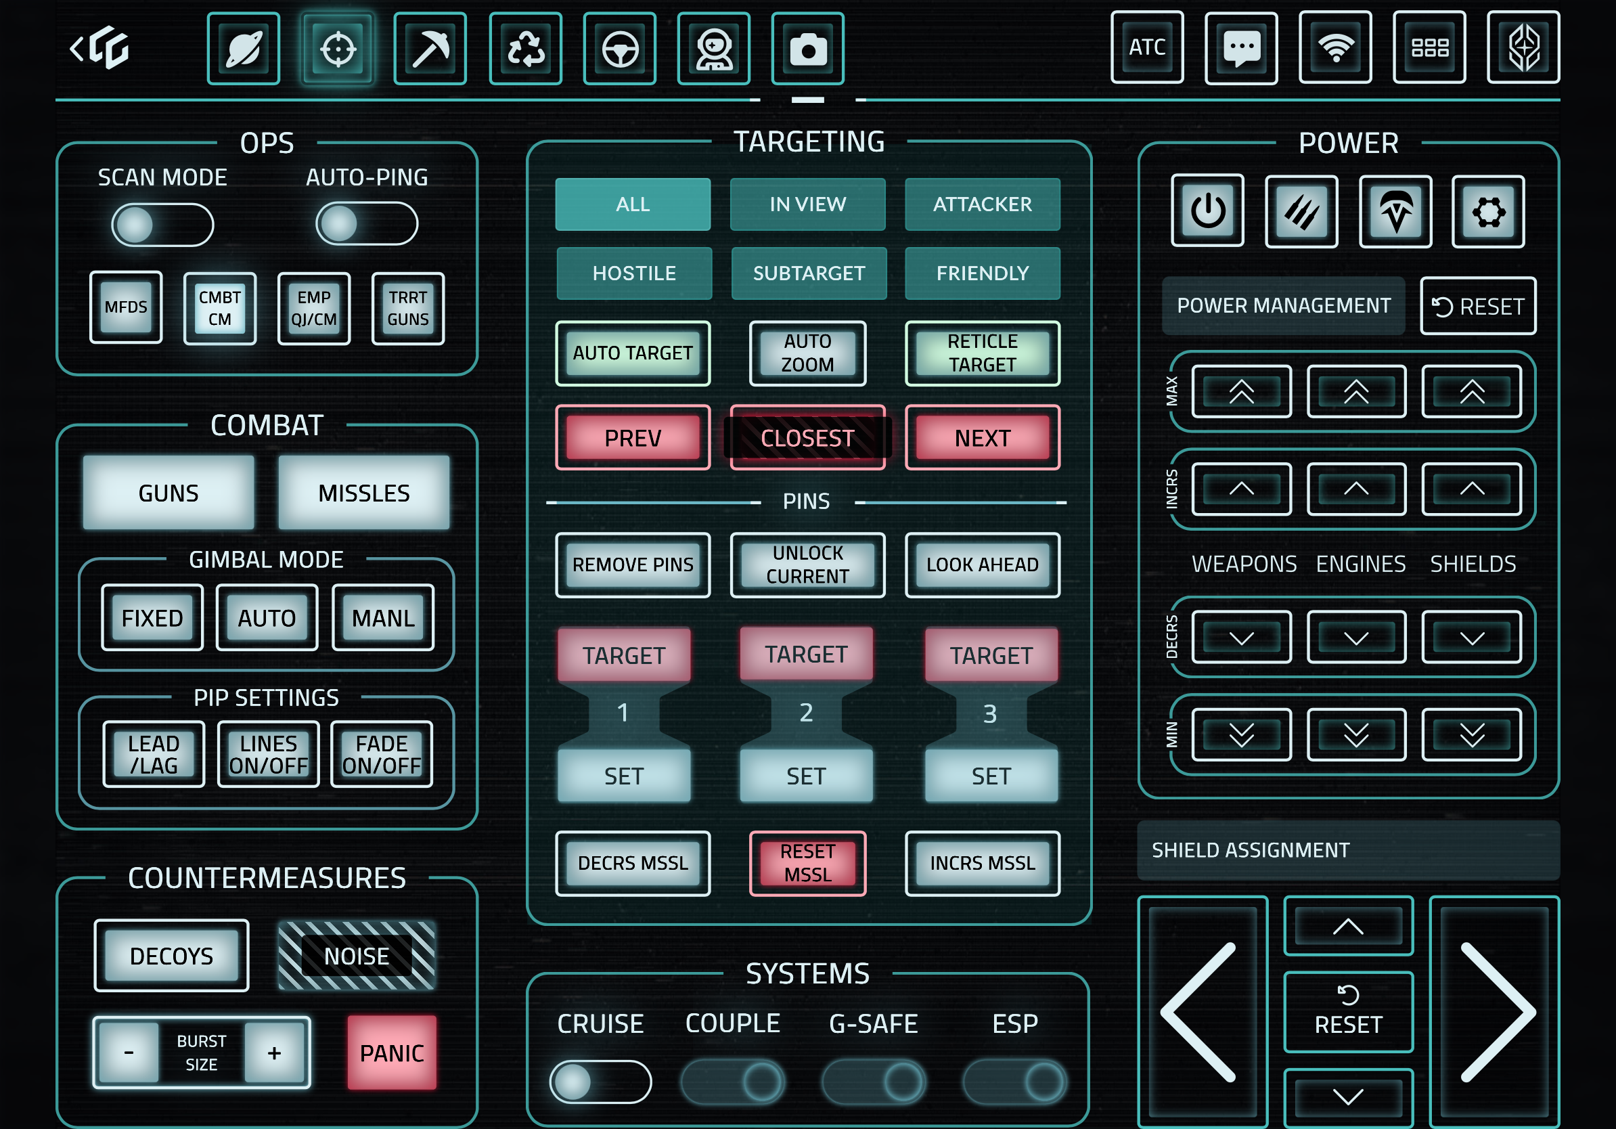Decrease Shields power with DECRS arrow
1616x1129 pixels.
pyautogui.click(x=1471, y=637)
